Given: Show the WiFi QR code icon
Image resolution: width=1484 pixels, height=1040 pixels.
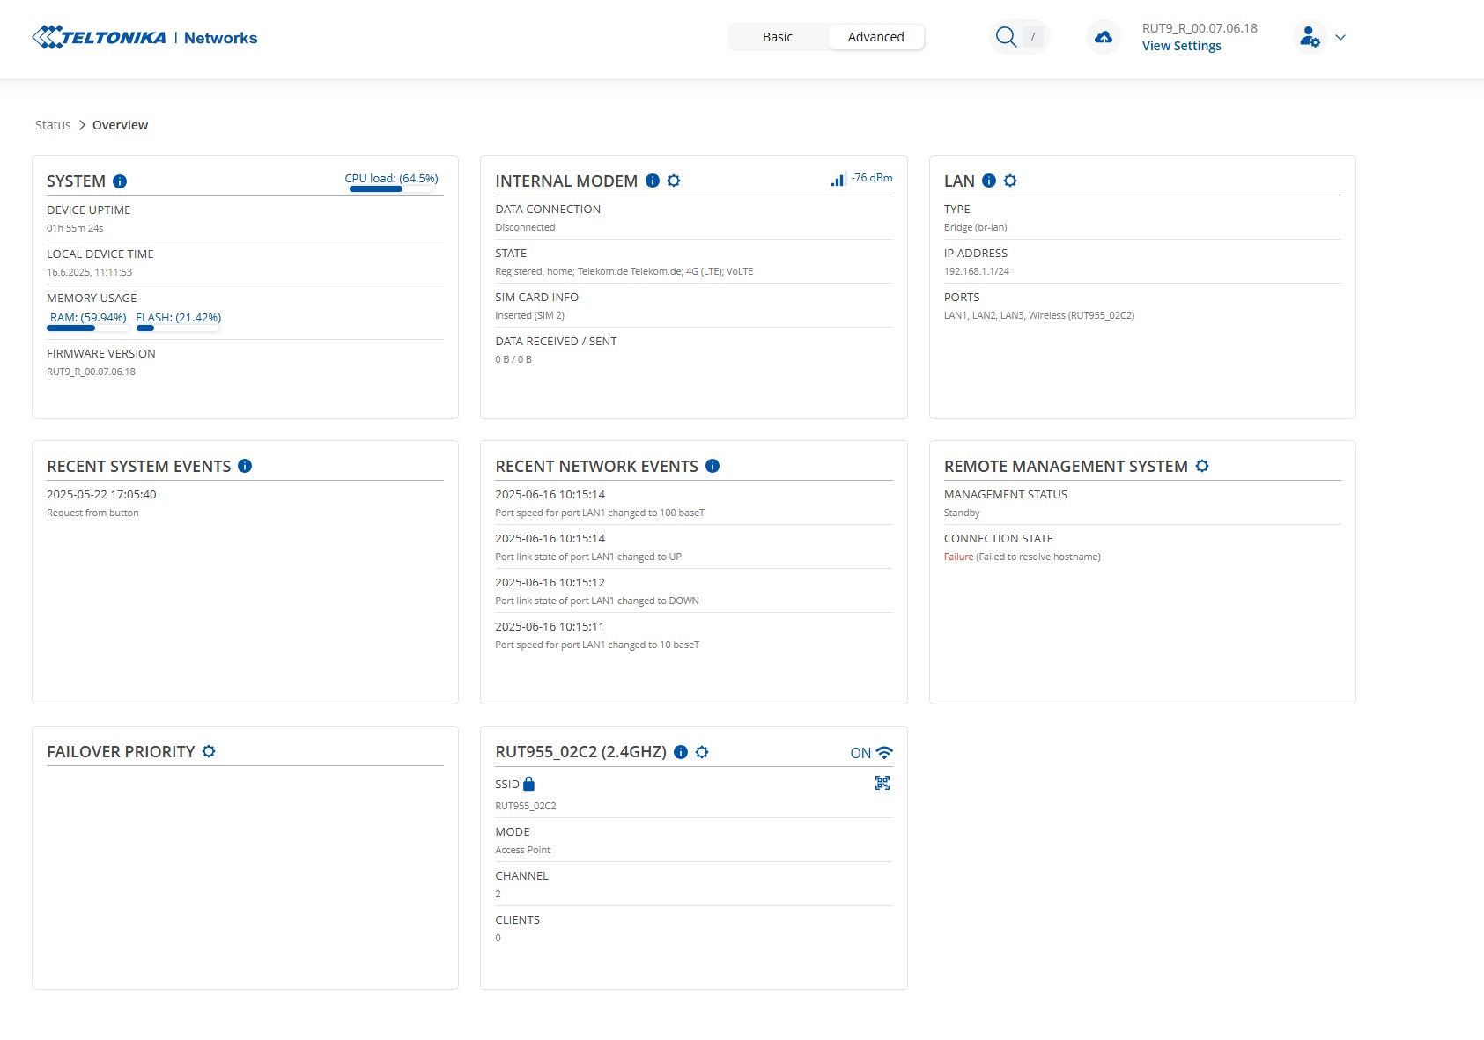Looking at the screenshot, I should (x=882, y=783).
